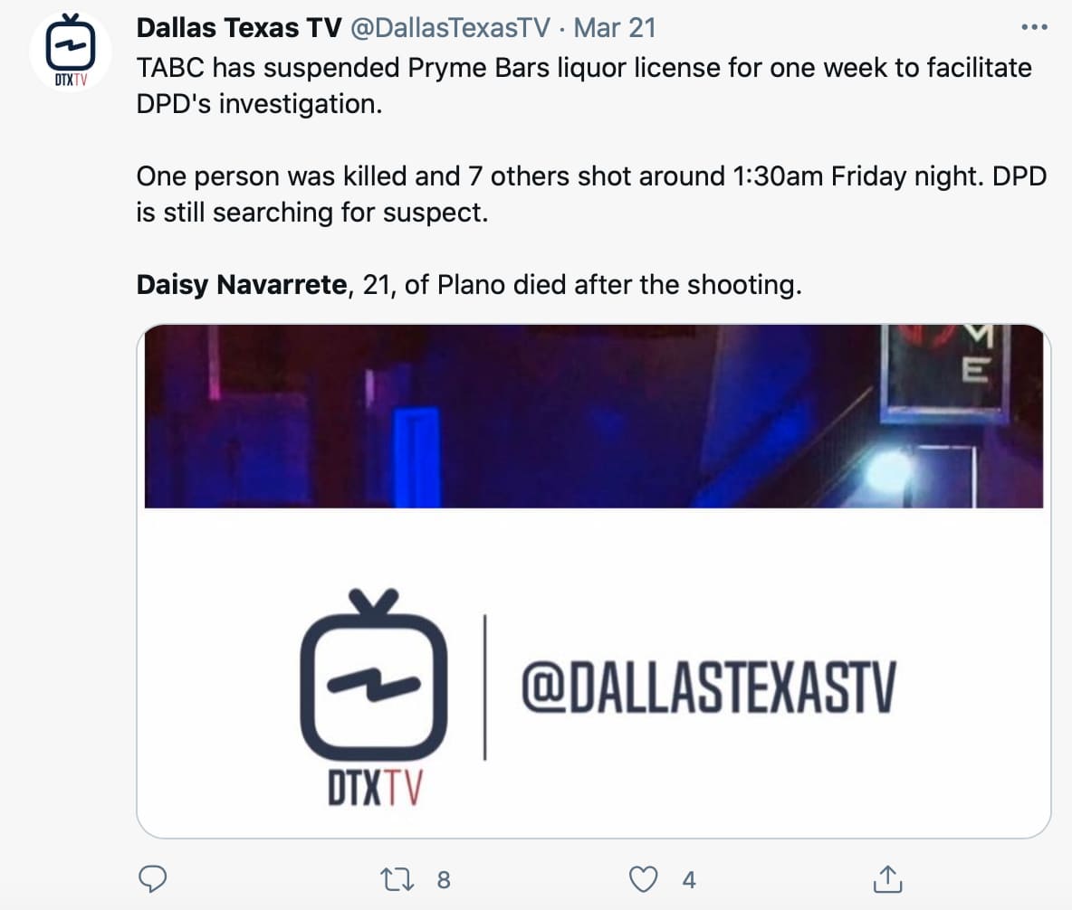Image resolution: width=1072 pixels, height=910 pixels.
Task: Click the TABC suspended liquor license sentence
Action: point(584,69)
